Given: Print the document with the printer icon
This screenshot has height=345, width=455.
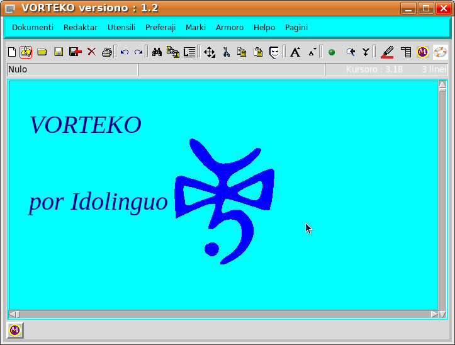Looking at the screenshot, I should point(107,52).
